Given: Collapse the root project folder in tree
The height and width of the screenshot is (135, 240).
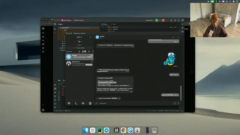Looking at the screenshot, I should click(59, 28).
